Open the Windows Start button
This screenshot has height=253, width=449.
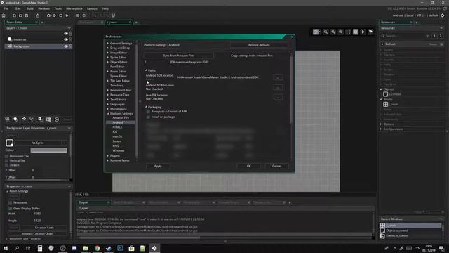click(x=5, y=248)
